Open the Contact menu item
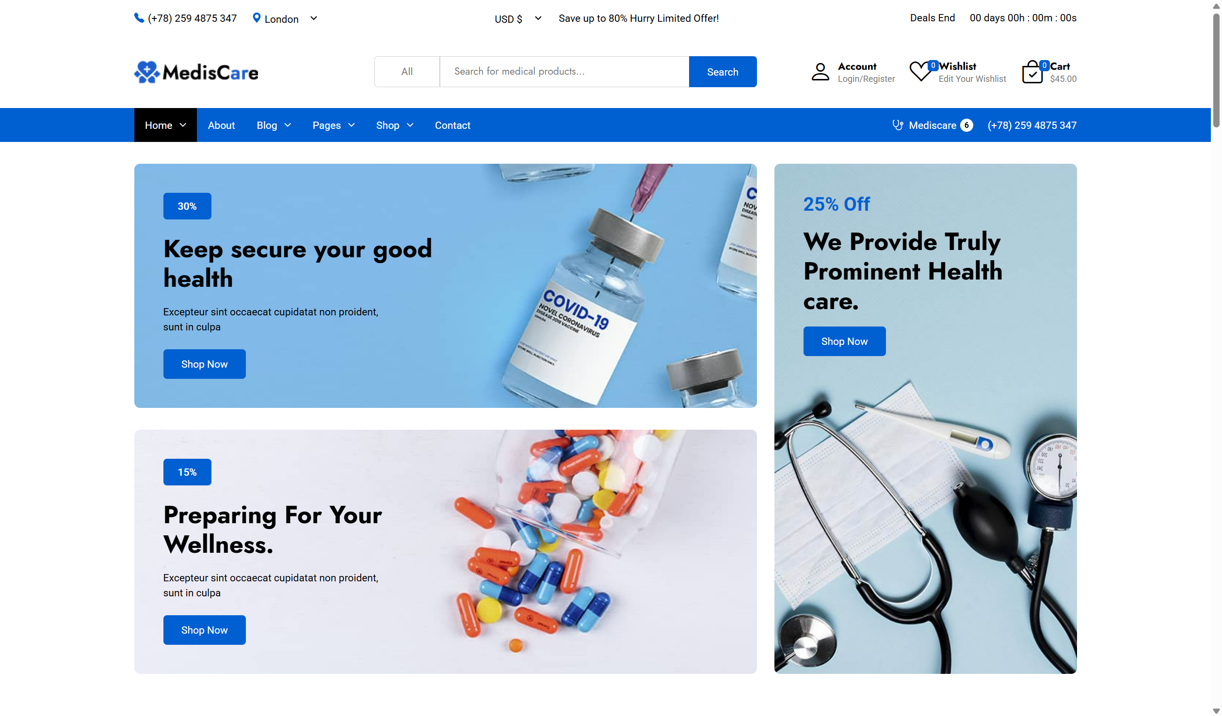1222x716 pixels. (452, 125)
